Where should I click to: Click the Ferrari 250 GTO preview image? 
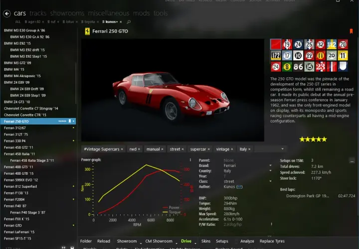pos(173,90)
